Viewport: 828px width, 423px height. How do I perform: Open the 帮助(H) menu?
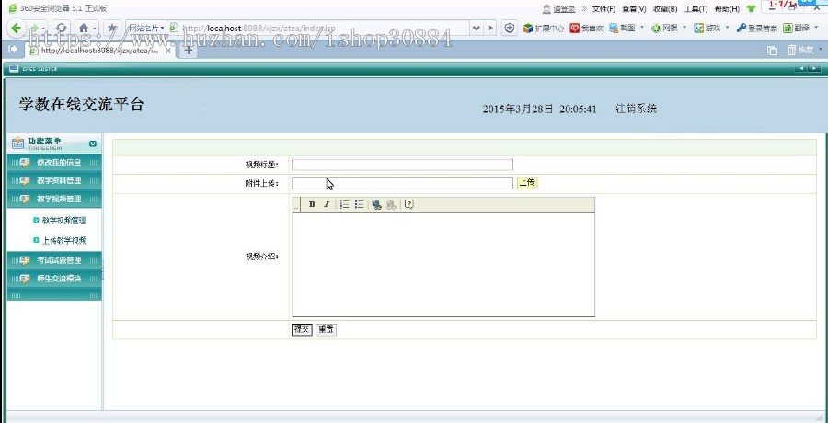tap(727, 9)
